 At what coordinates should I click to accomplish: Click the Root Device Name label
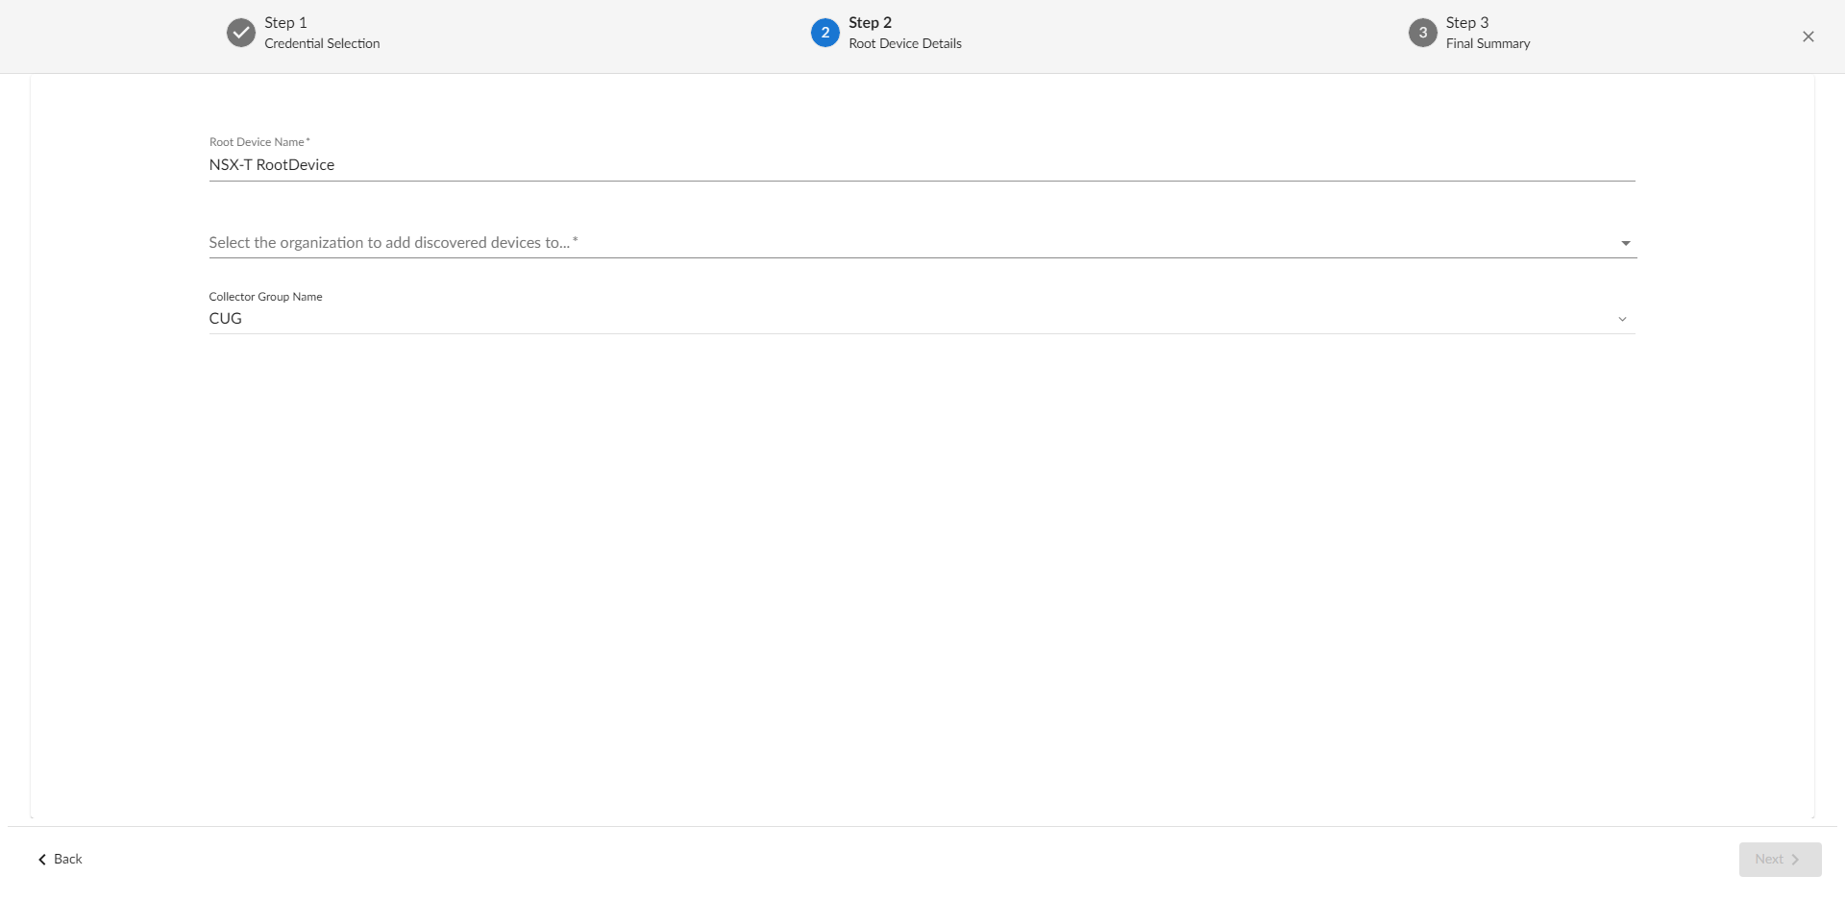pyautogui.click(x=259, y=142)
